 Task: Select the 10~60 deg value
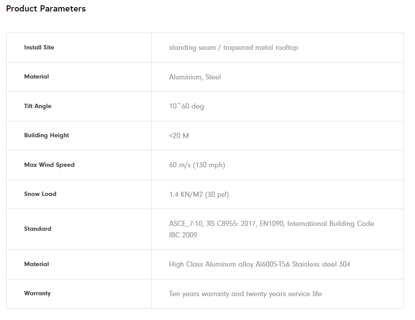pyautogui.click(x=187, y=106)
